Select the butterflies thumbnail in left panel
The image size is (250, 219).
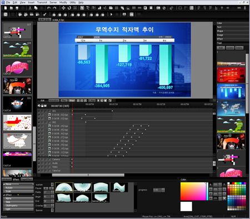17,123
